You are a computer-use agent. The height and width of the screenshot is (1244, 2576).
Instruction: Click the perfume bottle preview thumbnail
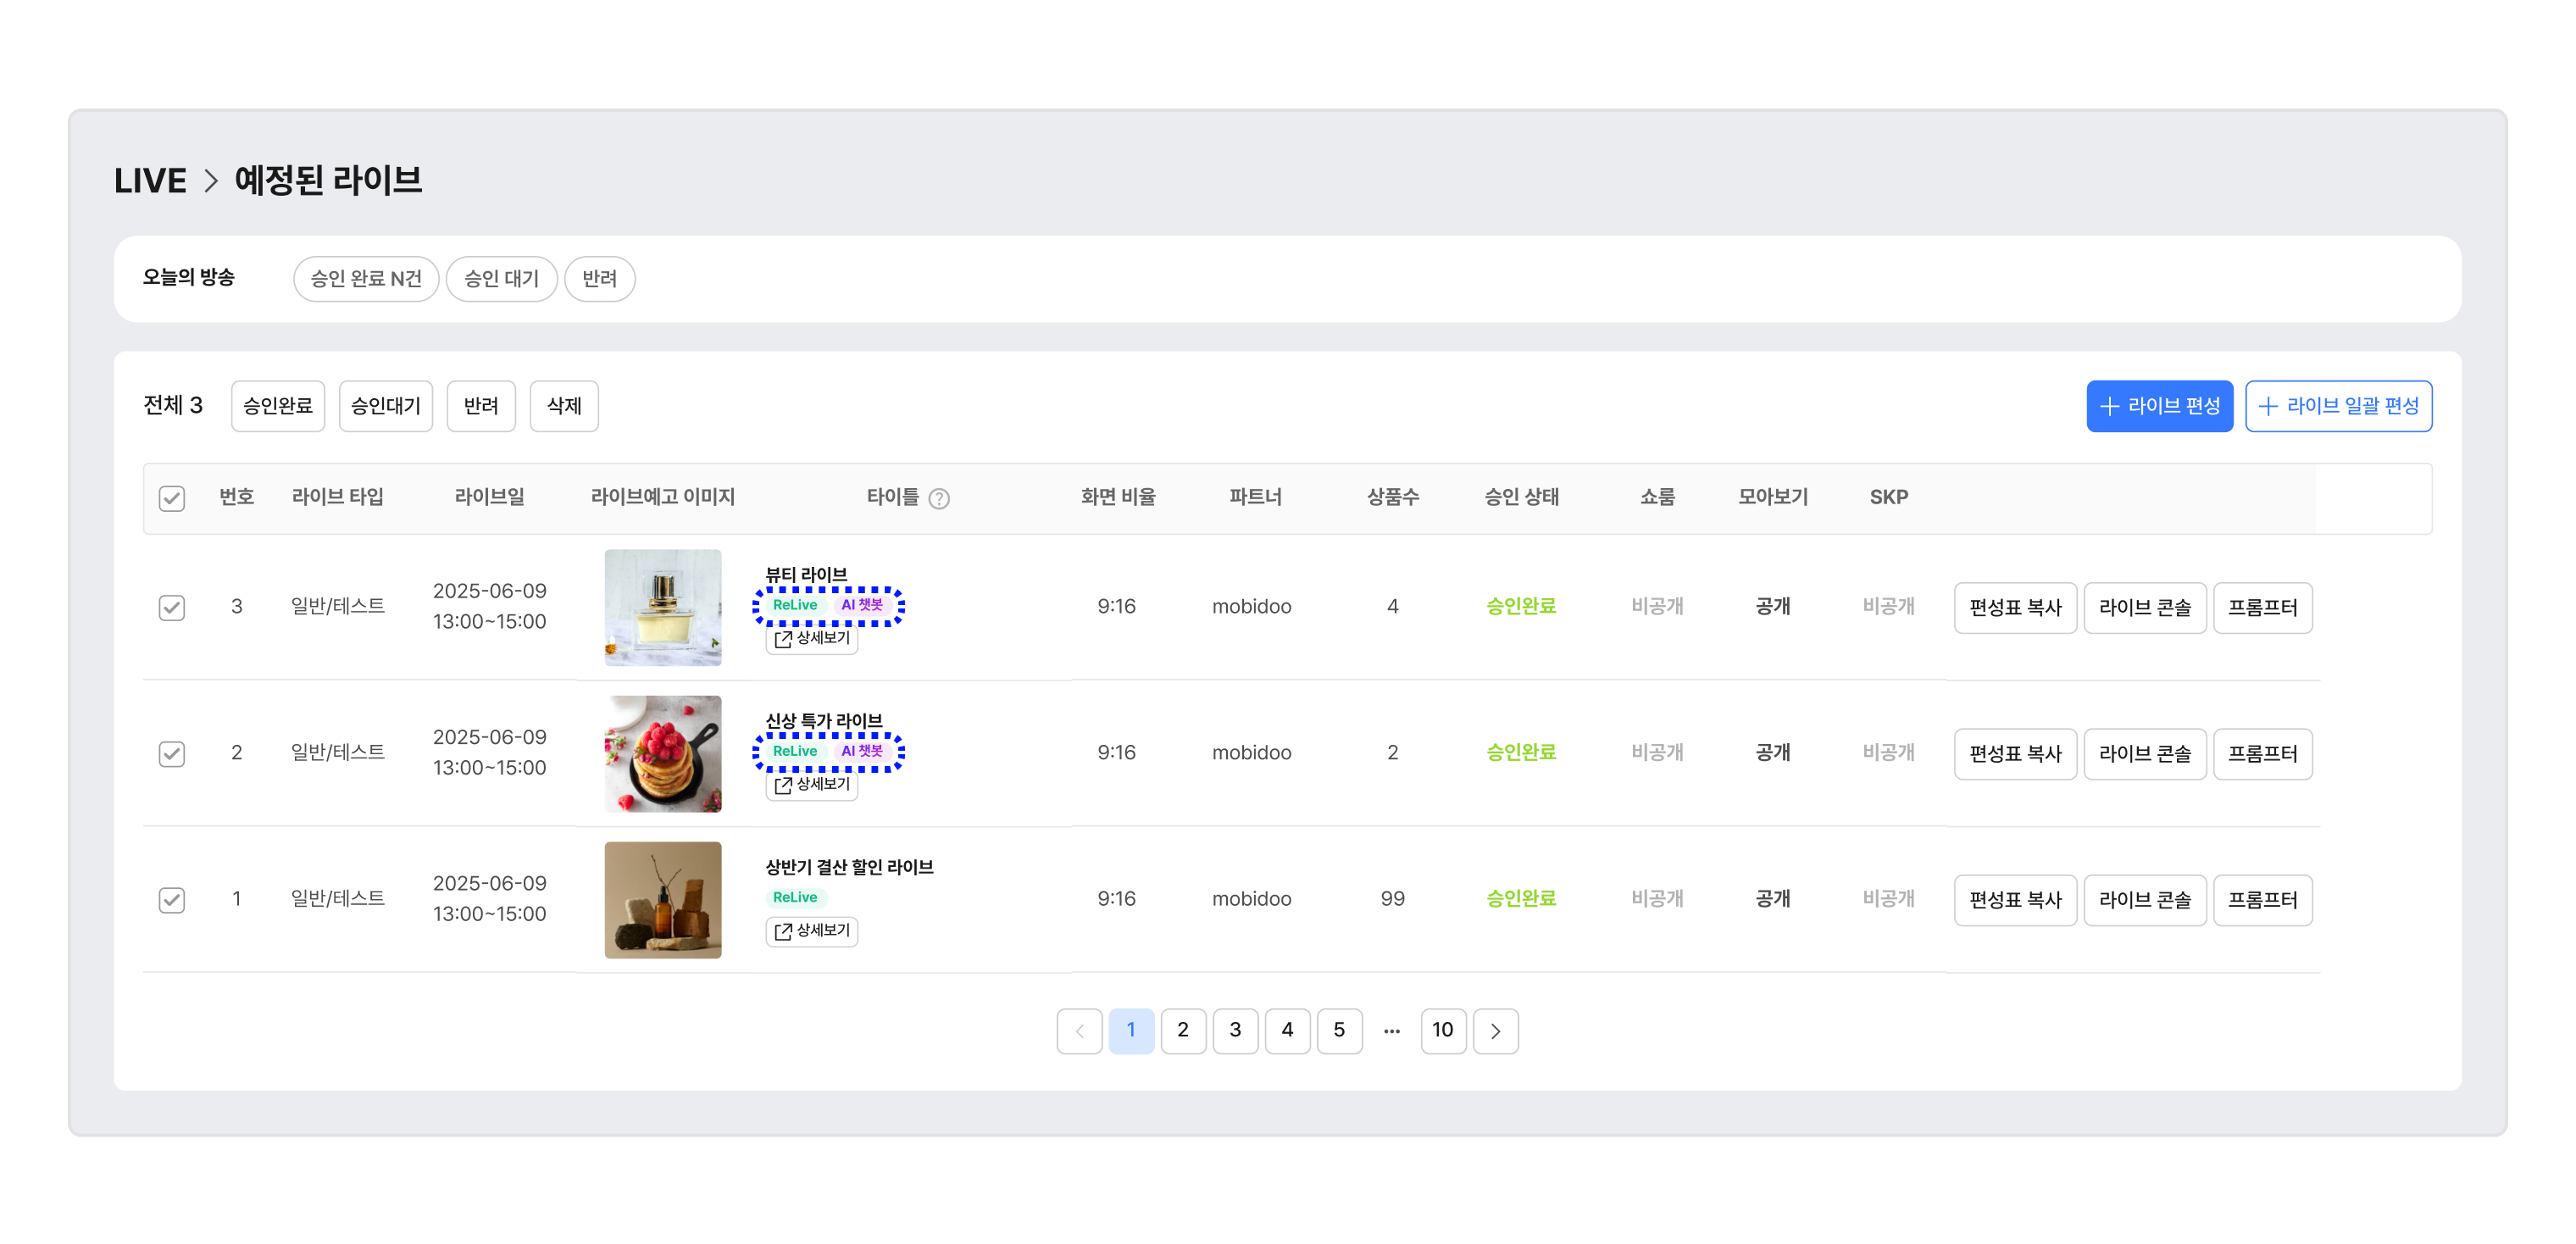[x=662, y=607]
